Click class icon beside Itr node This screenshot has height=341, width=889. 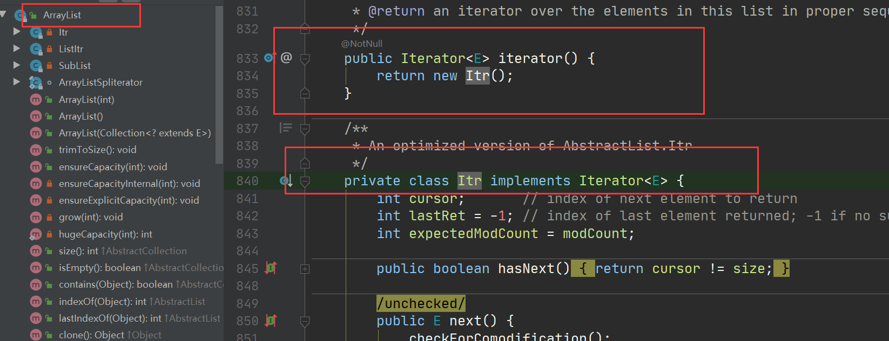click(36, 32)
